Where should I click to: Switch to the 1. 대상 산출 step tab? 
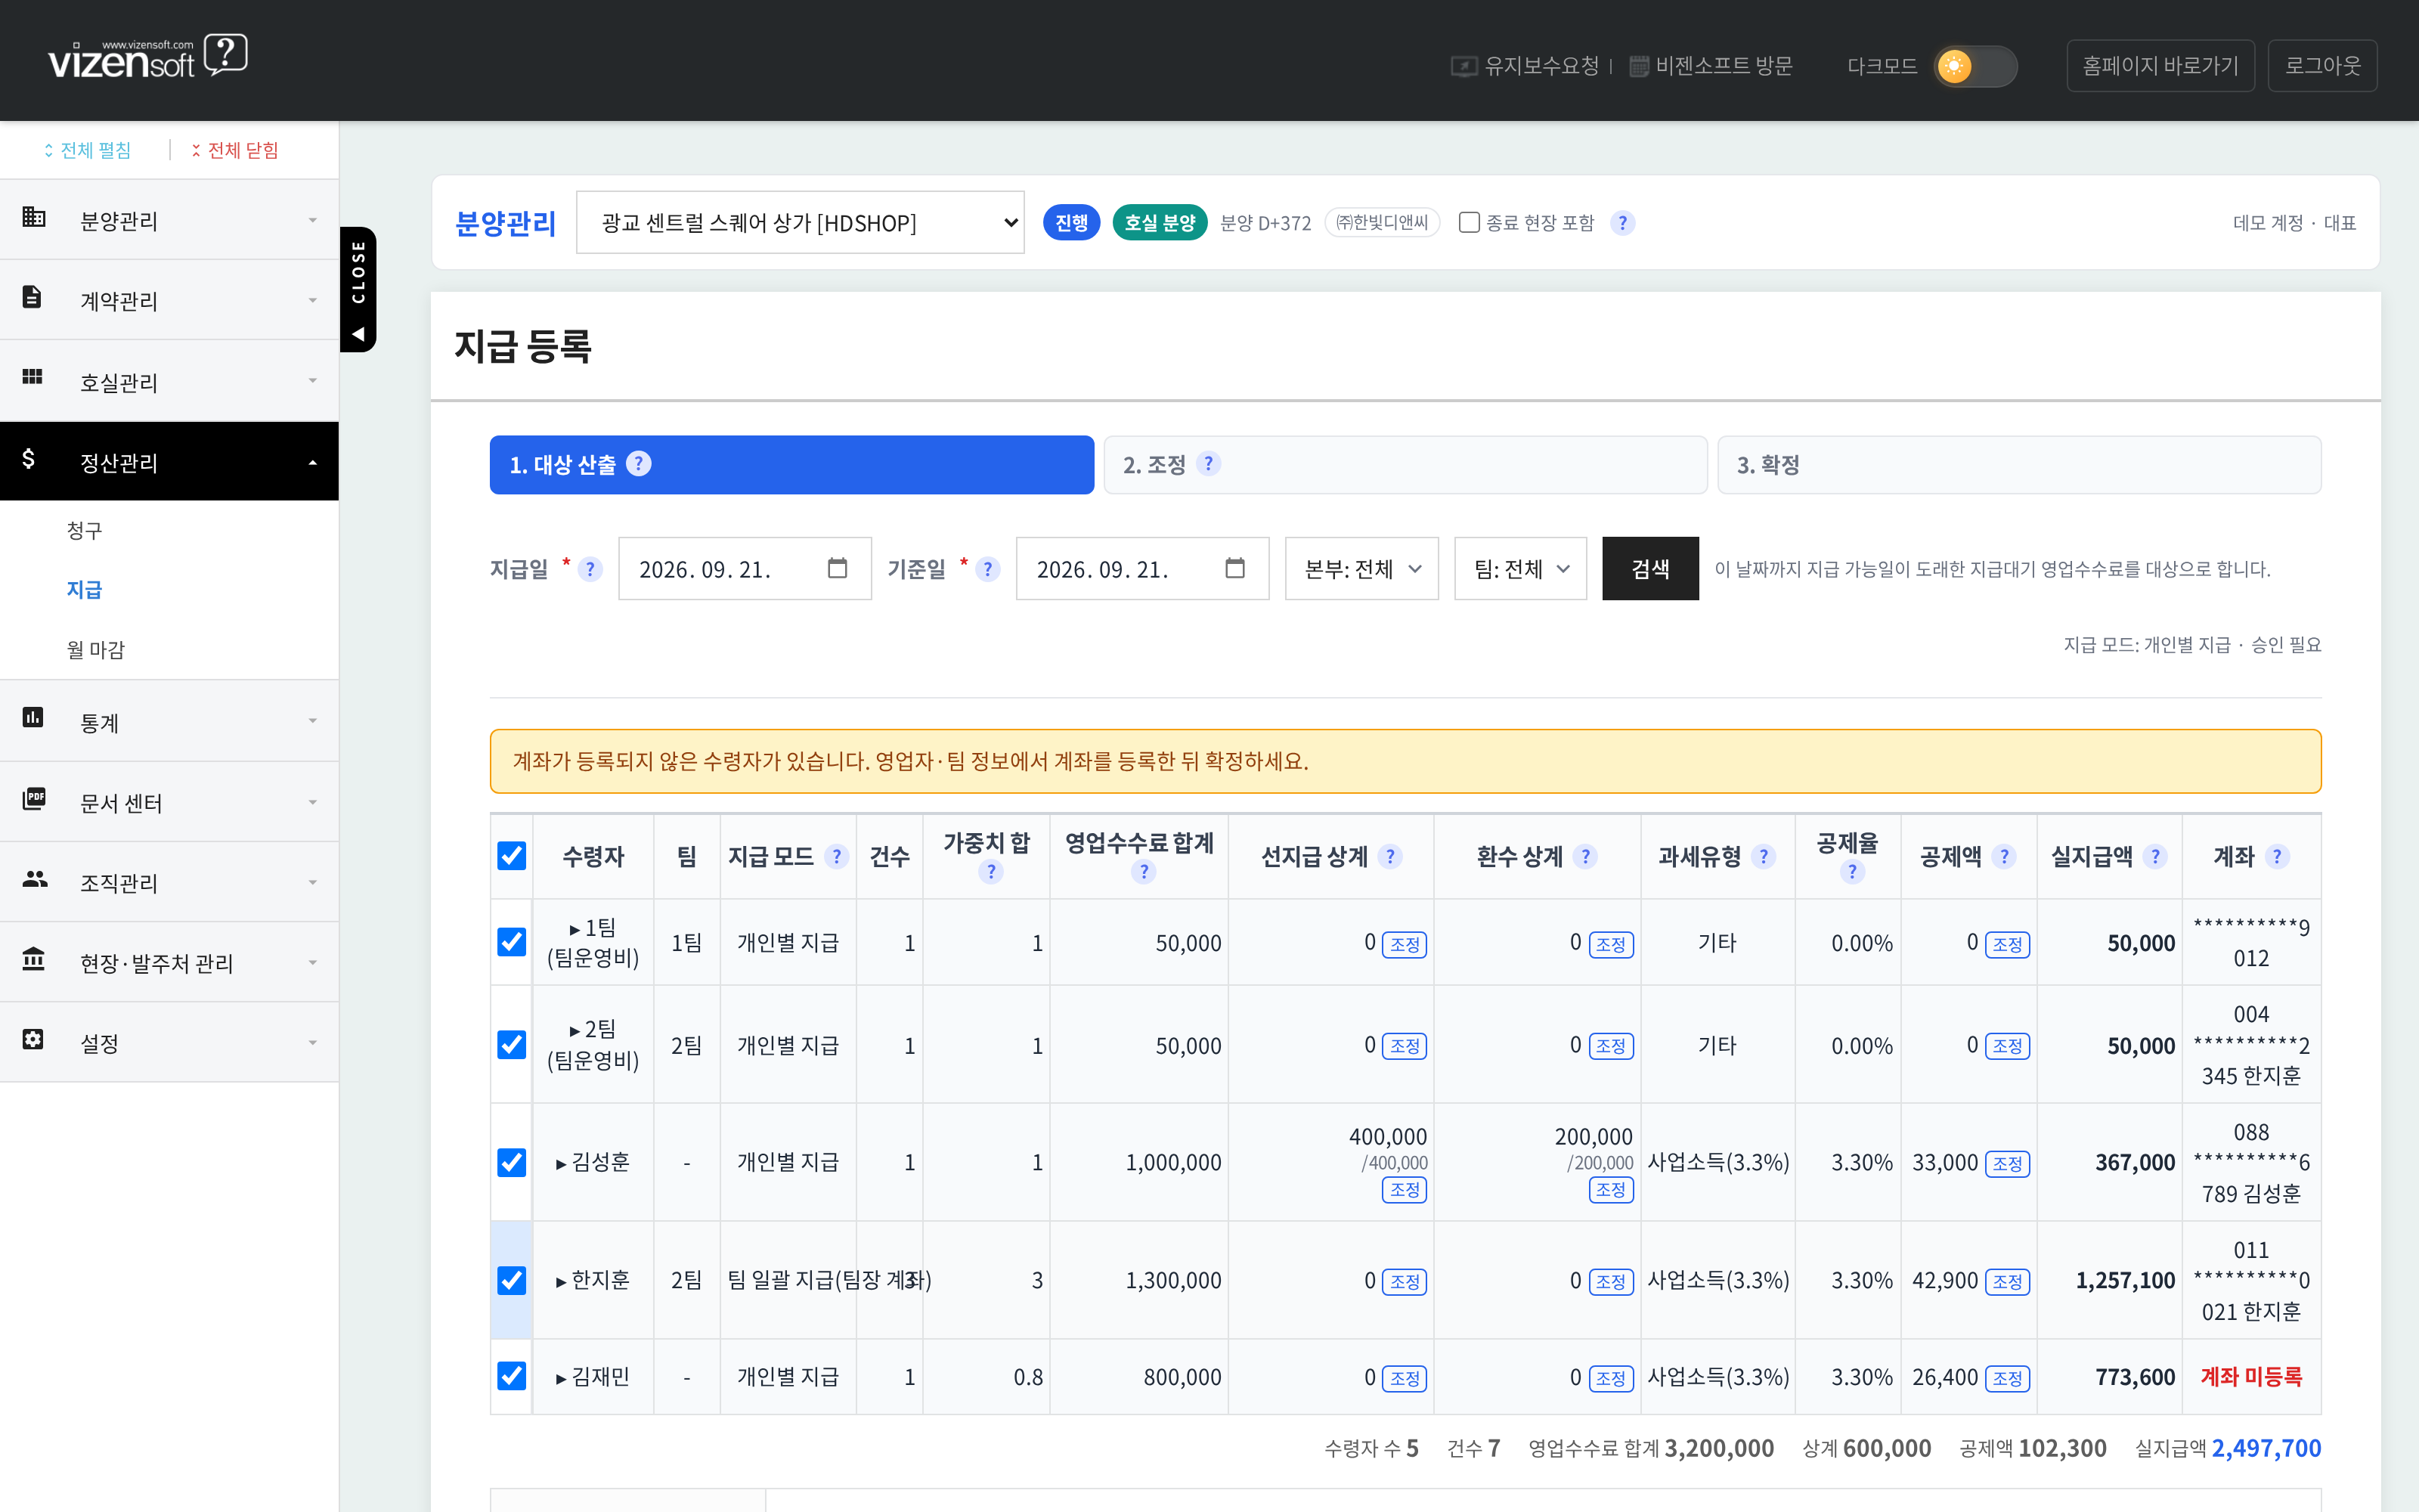pyautogui.click(x=791, y=464)
